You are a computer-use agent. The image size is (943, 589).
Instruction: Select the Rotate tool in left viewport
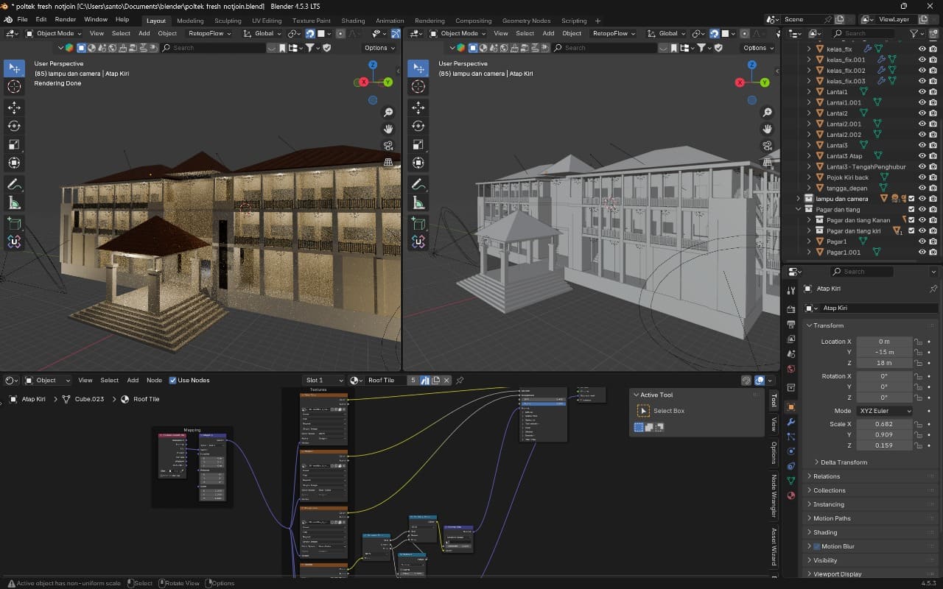click(14, 126)
